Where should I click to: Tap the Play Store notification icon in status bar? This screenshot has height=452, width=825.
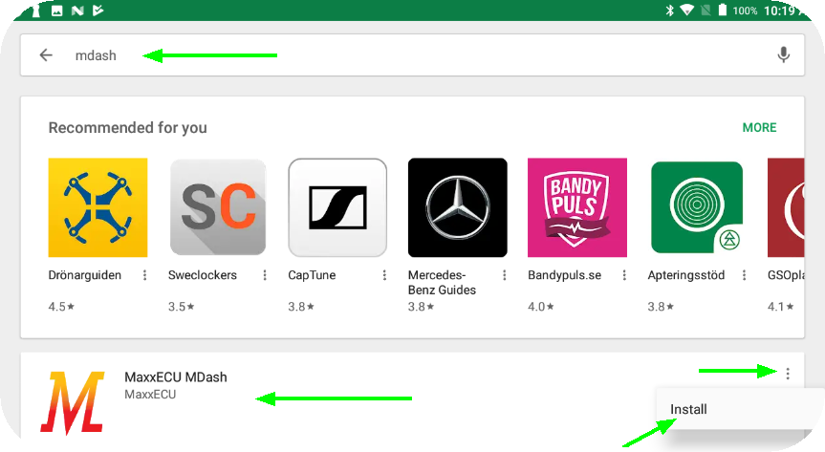click(98, 10)
